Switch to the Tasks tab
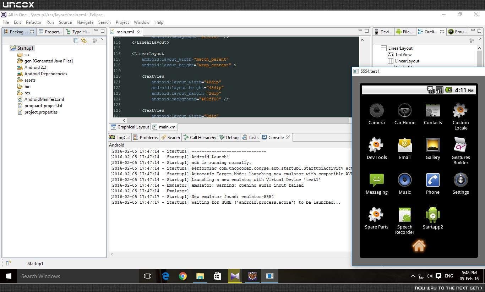 [x=250, y=137]
